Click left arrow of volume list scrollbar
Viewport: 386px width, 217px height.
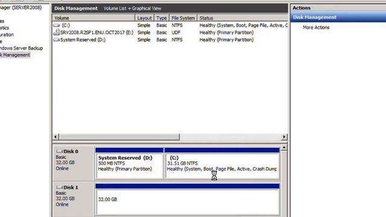coord(55,137)
